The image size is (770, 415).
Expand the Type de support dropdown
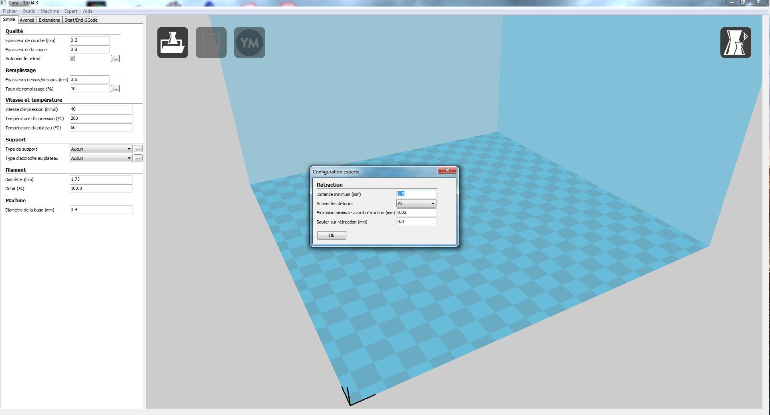101,149
